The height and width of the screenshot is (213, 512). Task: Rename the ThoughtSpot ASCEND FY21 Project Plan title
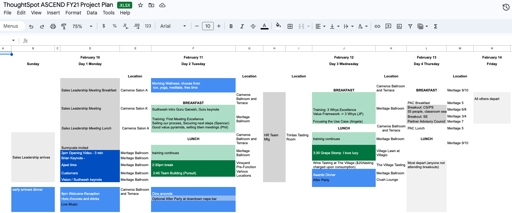58,5
